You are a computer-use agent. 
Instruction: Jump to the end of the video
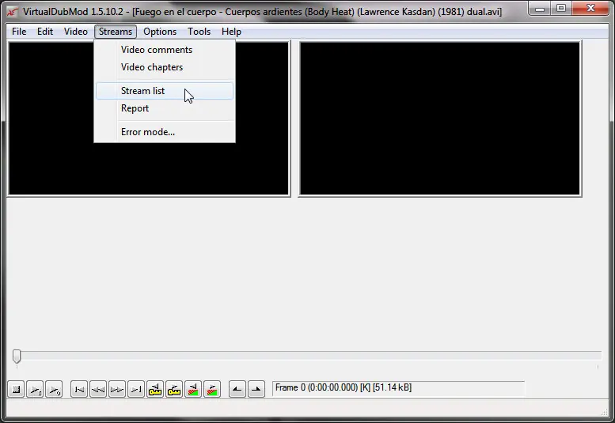coord(135,389)
